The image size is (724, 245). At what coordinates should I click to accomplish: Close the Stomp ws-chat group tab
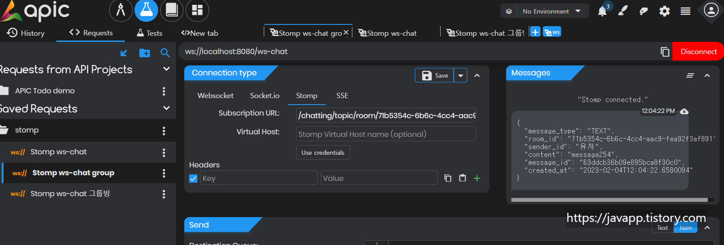point(346,32)
